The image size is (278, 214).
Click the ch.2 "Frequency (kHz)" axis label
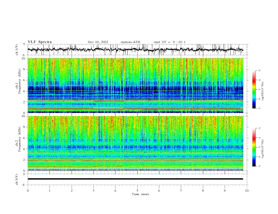[x=20, y=139]
